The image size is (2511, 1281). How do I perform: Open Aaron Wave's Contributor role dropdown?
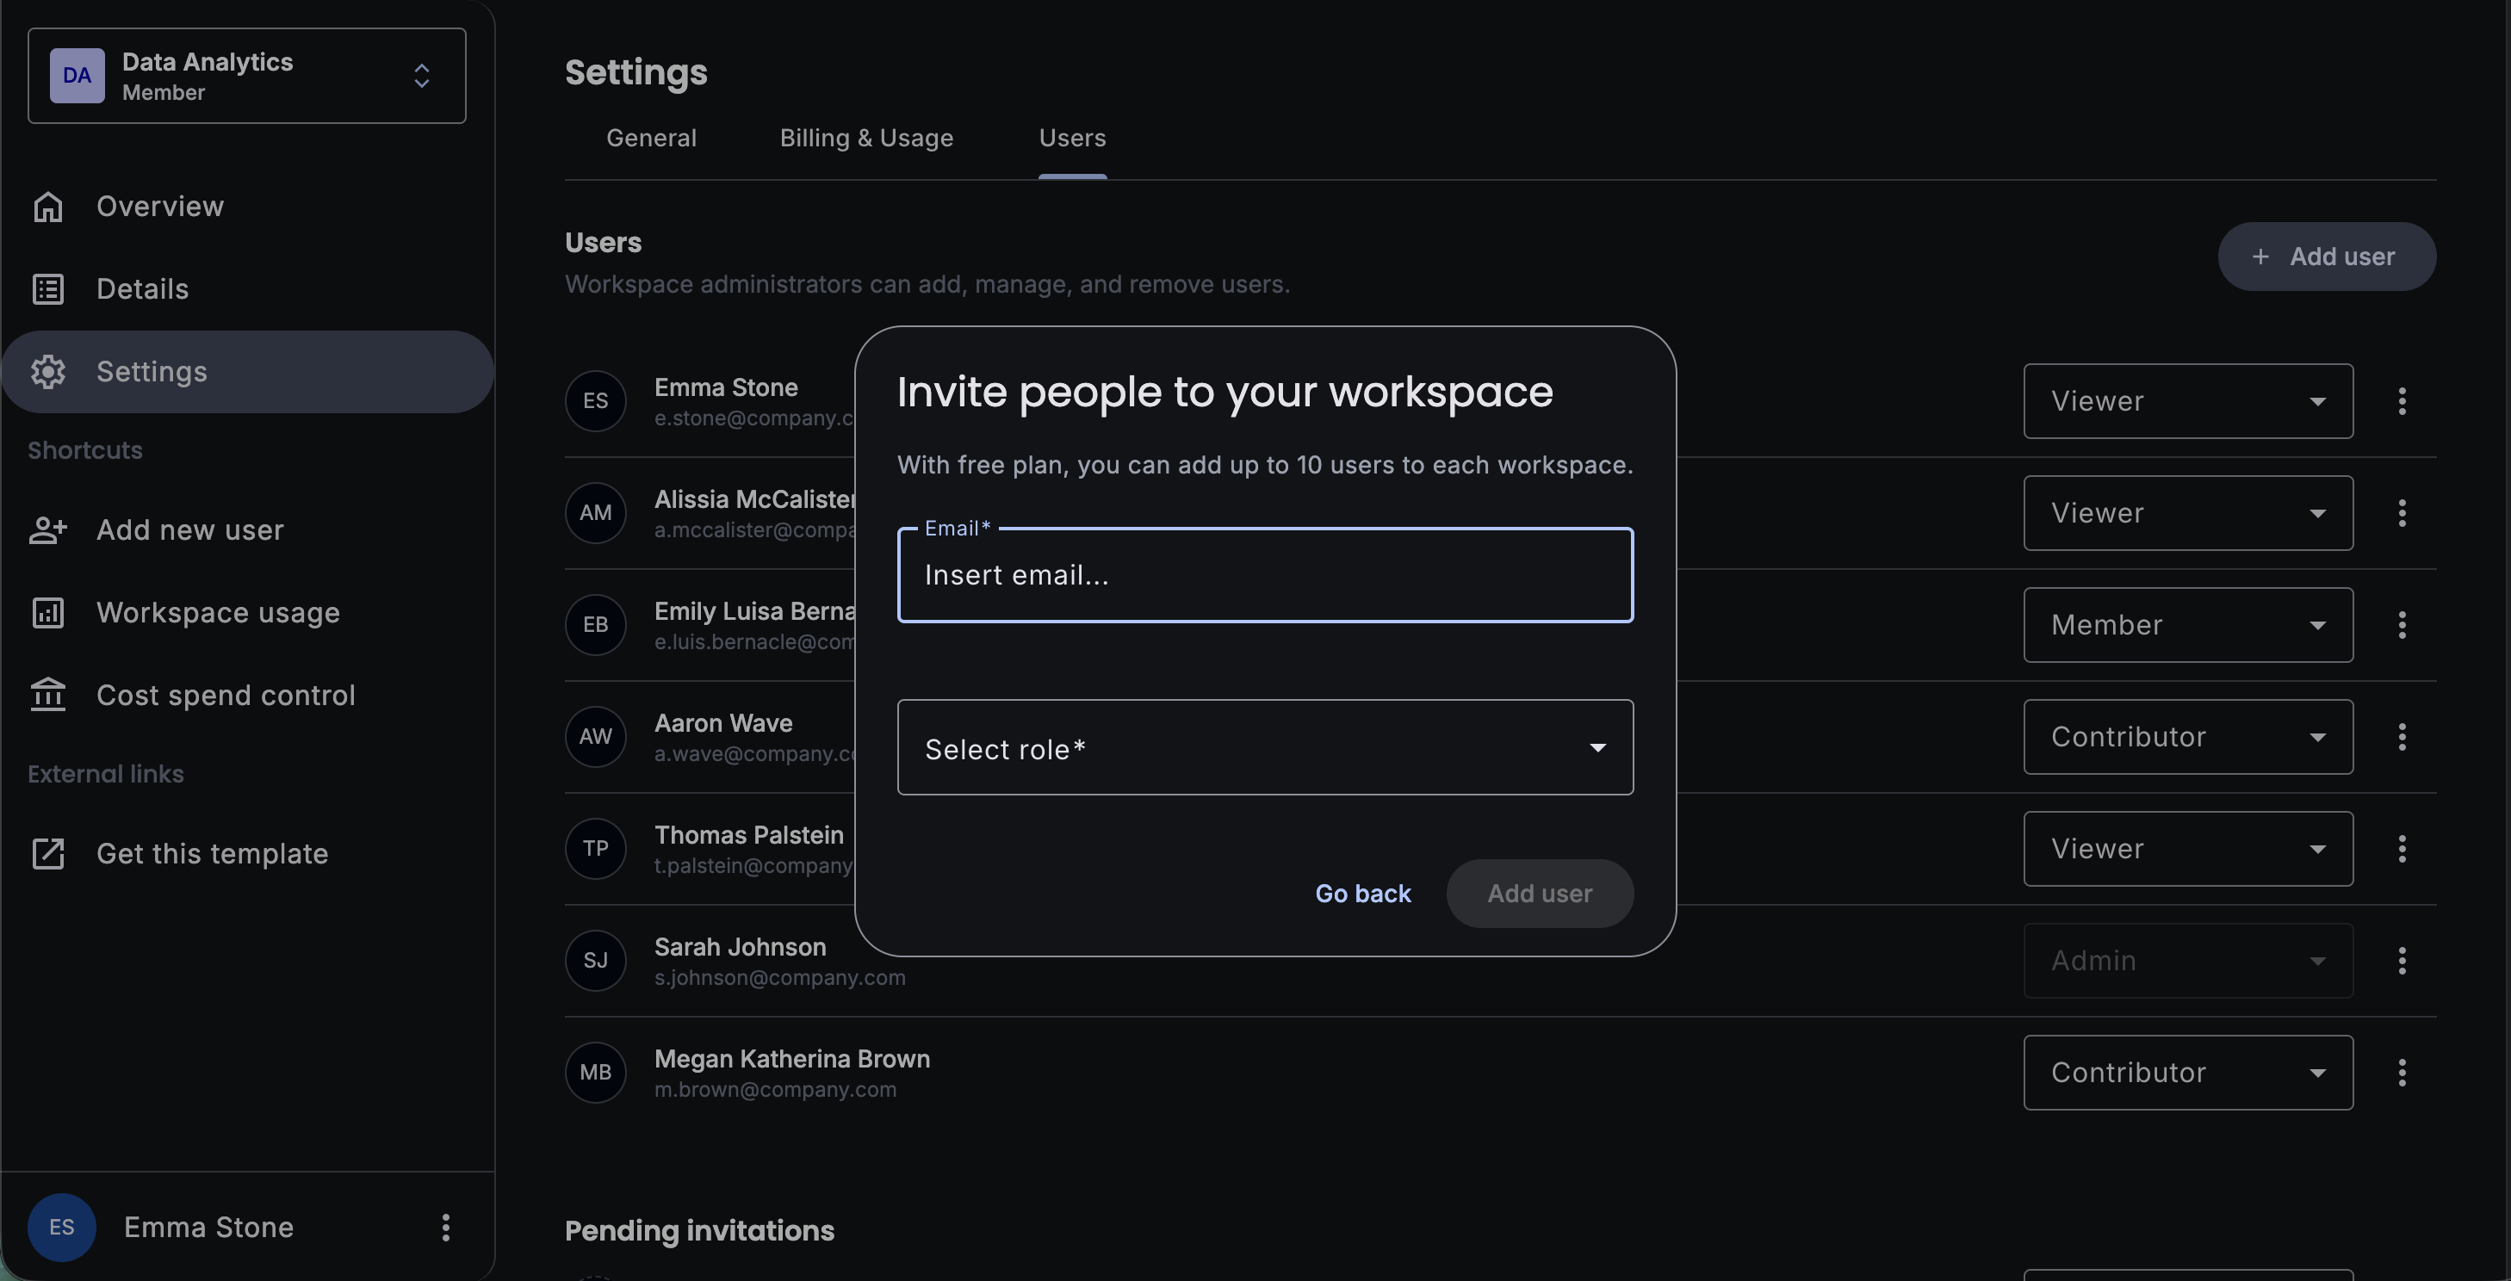[2187, 736]
